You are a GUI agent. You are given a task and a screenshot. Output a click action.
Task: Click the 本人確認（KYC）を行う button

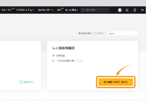116,82
